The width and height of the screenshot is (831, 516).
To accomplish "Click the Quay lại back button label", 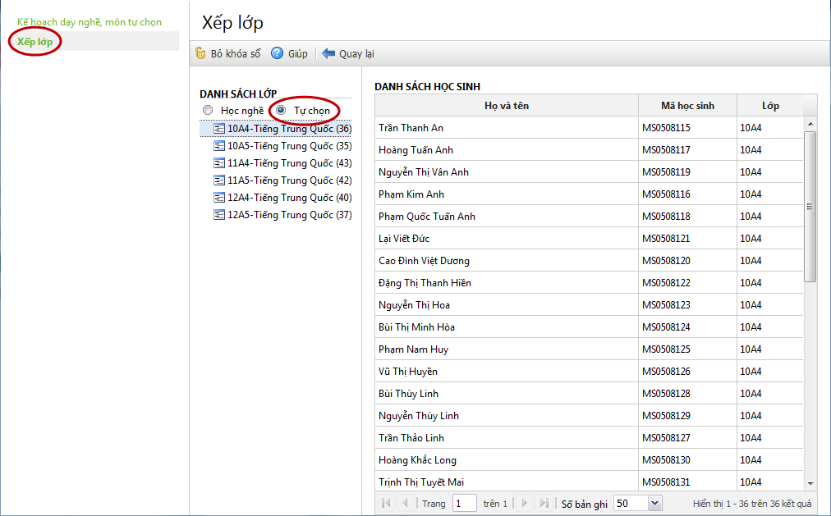I will click(x=356, y=53).
